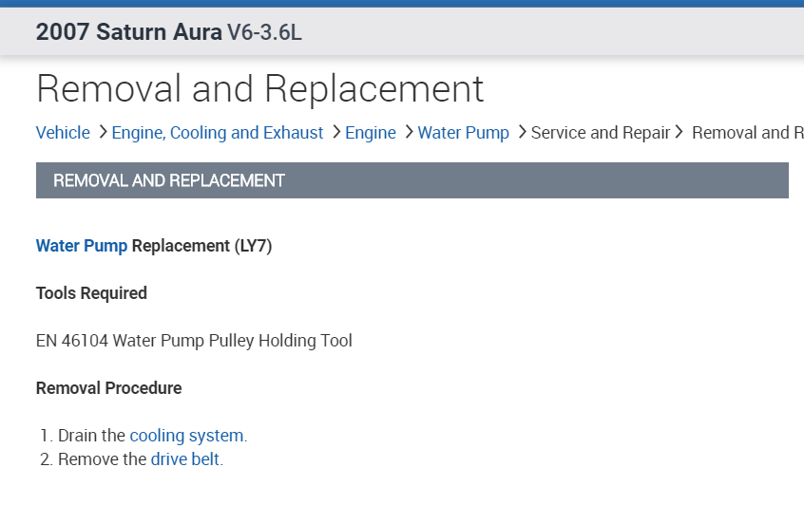The image size is (804, 505).
Task: Click the Vehicle breadcrumb link
Action: point(63,133)
